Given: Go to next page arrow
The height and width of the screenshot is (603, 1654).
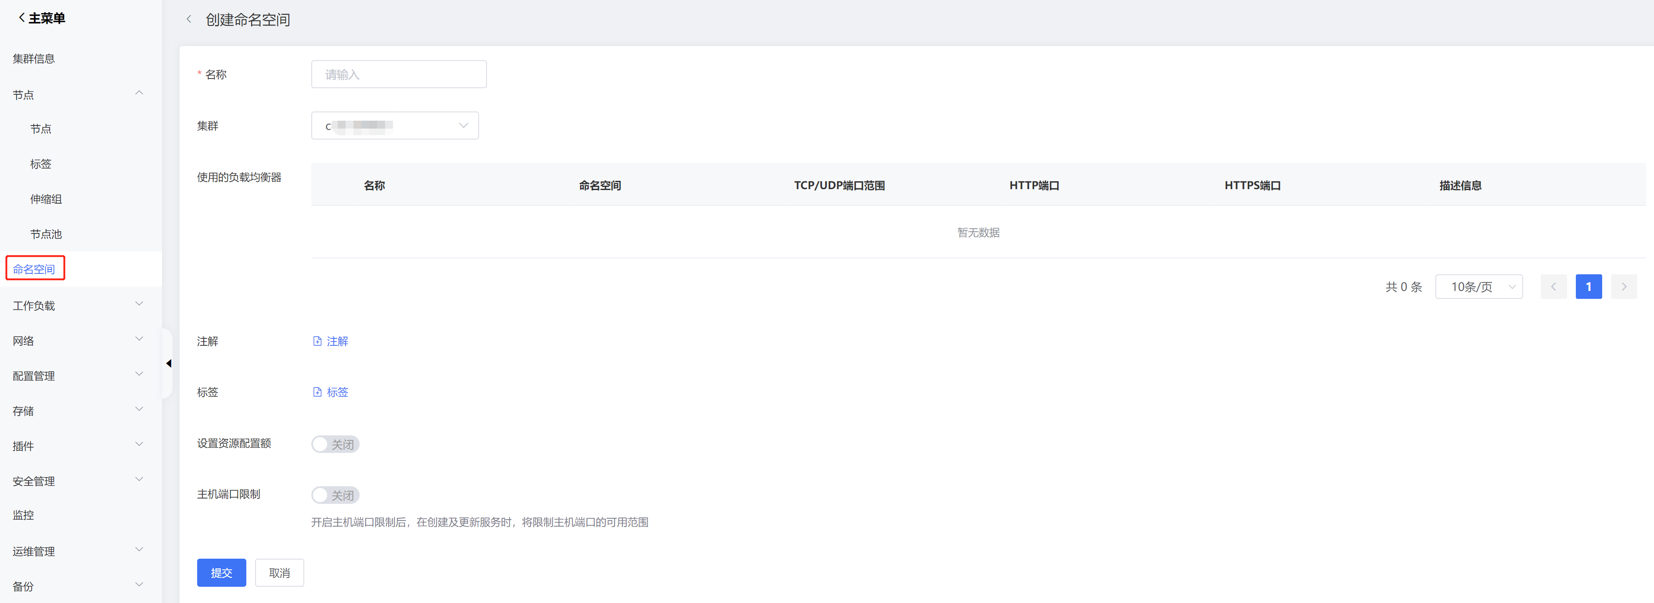Looking at the screenshot, I should coord(1623,287).
